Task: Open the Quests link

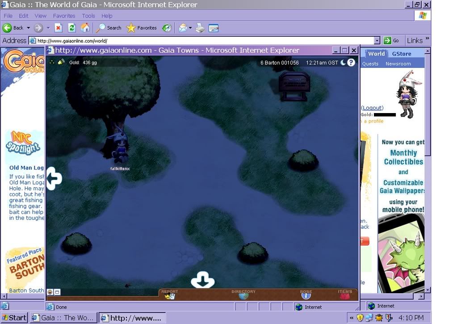Action: pos(370,63)
